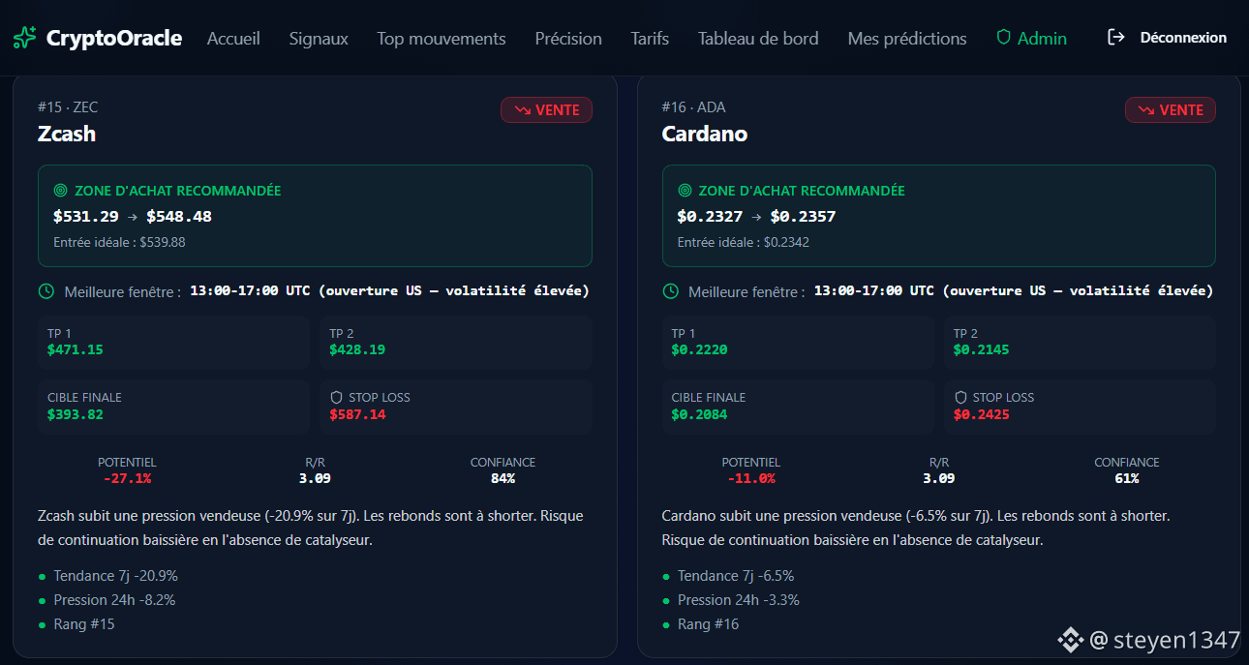Click the target icon in Zcash buy zone
The image size is (1249, 665).
61,191
